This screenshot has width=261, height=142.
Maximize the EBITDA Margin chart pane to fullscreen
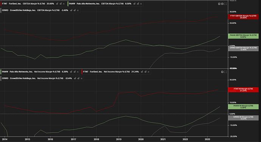tap(225, 4)
